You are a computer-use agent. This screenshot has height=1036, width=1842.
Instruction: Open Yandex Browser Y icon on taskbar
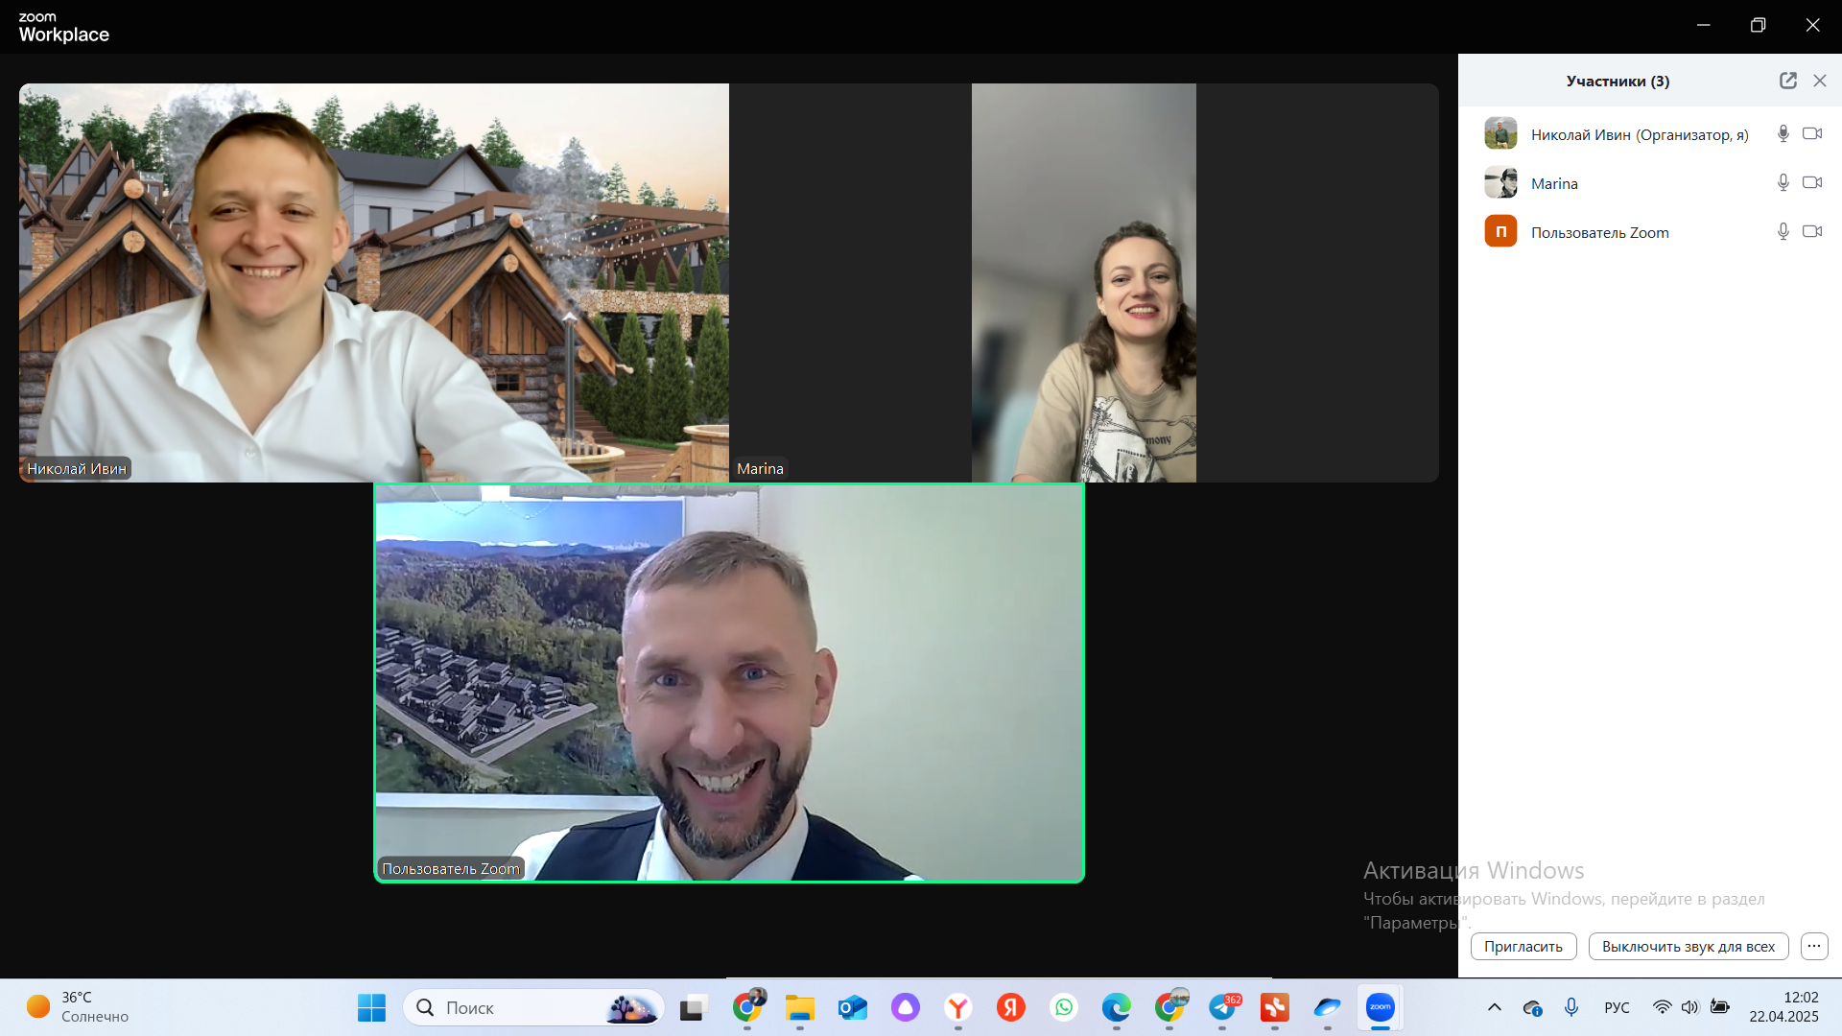pos(957,1007)
